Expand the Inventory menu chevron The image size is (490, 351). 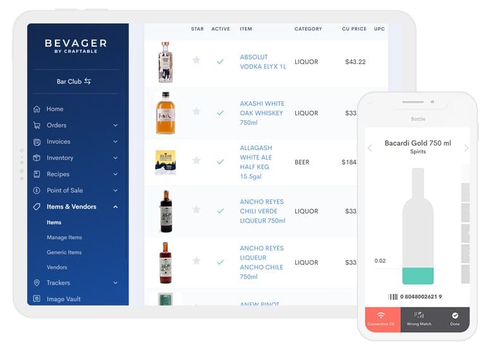[115, 158]
